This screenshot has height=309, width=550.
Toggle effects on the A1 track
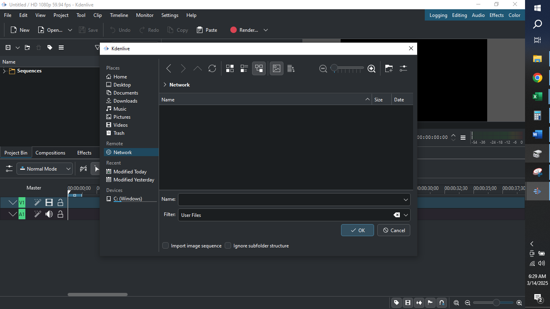[x=37, y=214]
